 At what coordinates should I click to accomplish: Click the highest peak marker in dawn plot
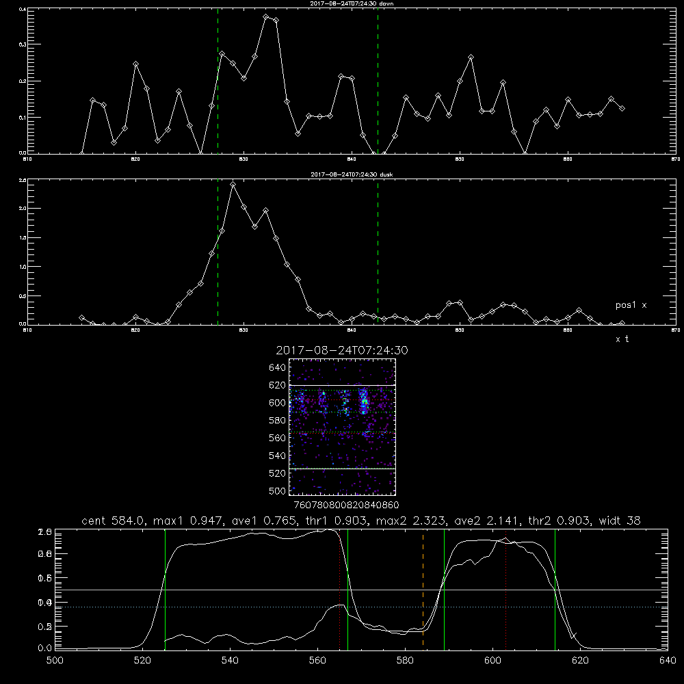(265, 16)
